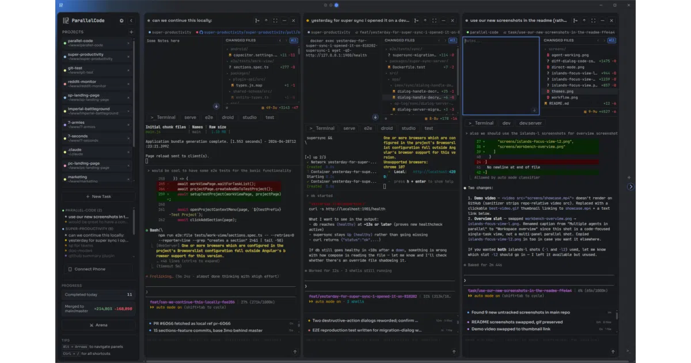This screenshot has width=691, height=363.
Task: Remove the git-test project with its x
Action: (x=128, y=70)
